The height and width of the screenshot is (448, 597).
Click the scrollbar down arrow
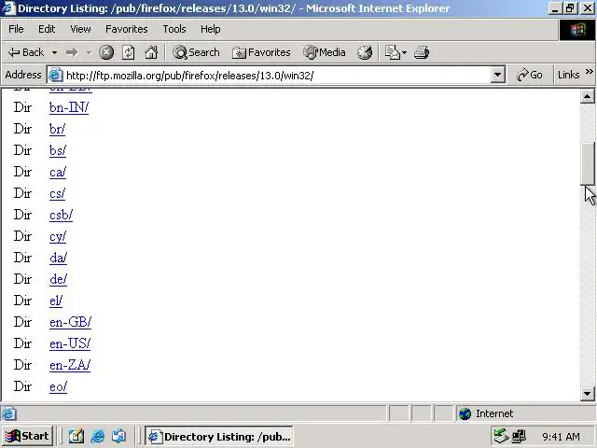587,393
